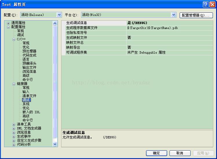This screenshot has height=159, width=217.
Task: Select 预编译头 tree item
Action: (x=29, y=63)
